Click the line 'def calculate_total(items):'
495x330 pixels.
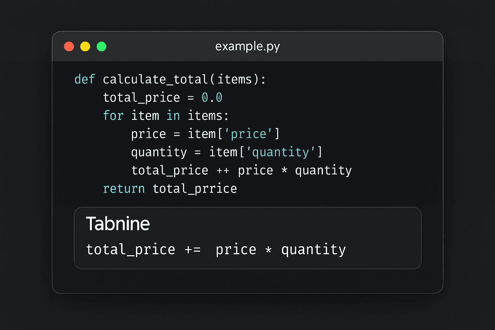coord(170,79)
